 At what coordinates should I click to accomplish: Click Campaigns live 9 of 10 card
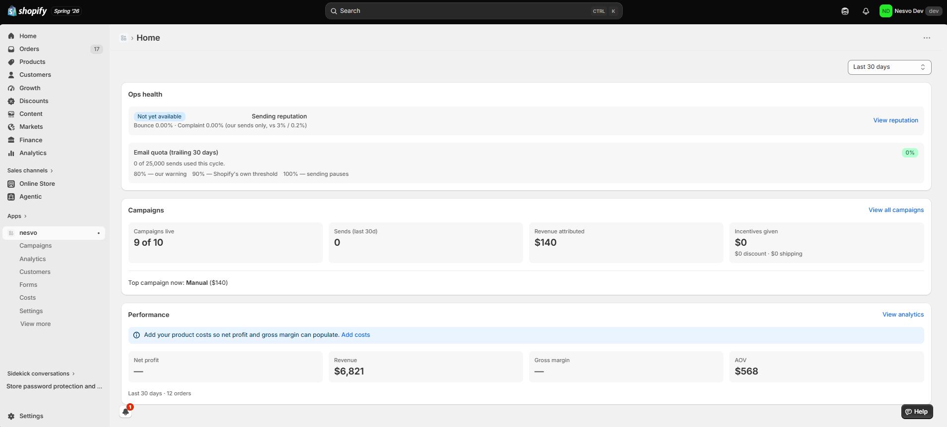click(x=225, y=243)
